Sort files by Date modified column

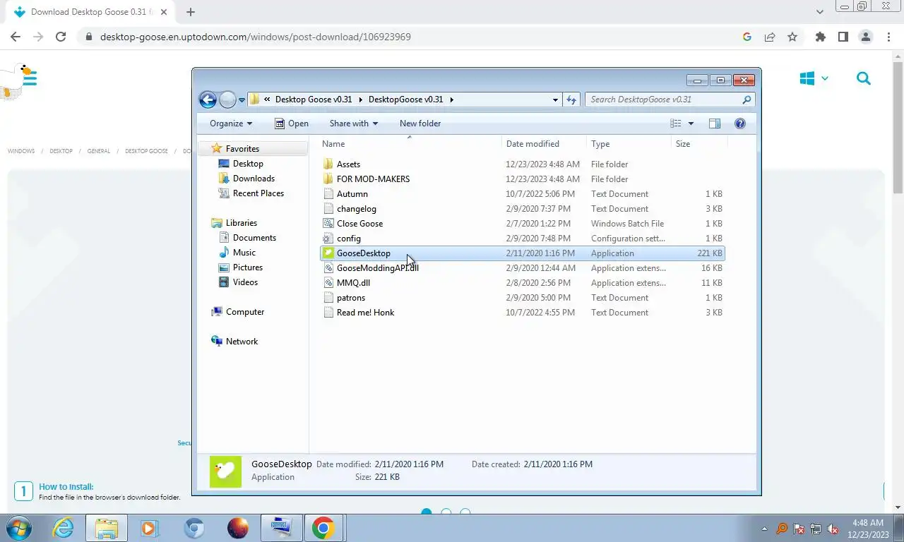544,144
